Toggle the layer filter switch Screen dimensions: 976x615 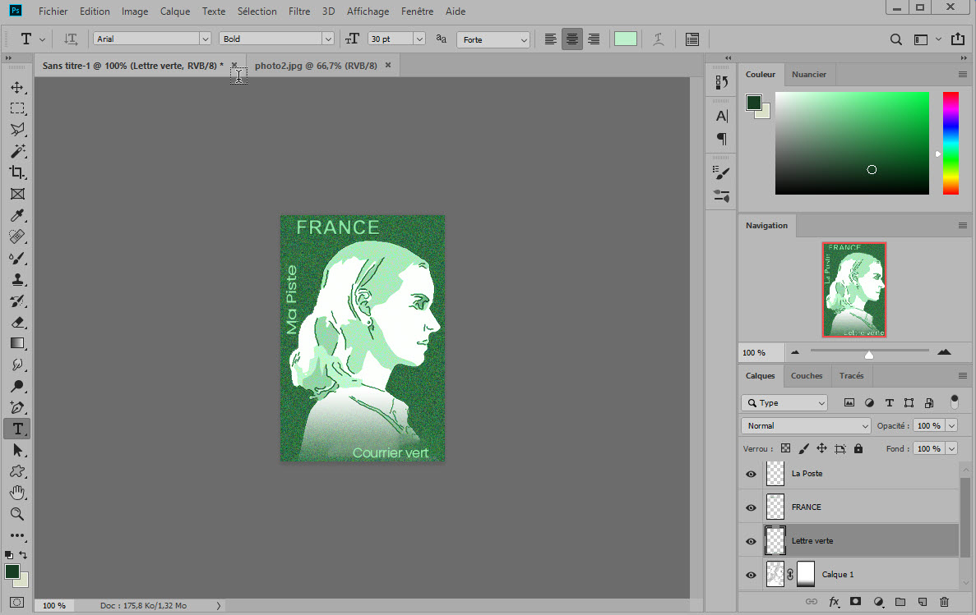click(955, 402)
